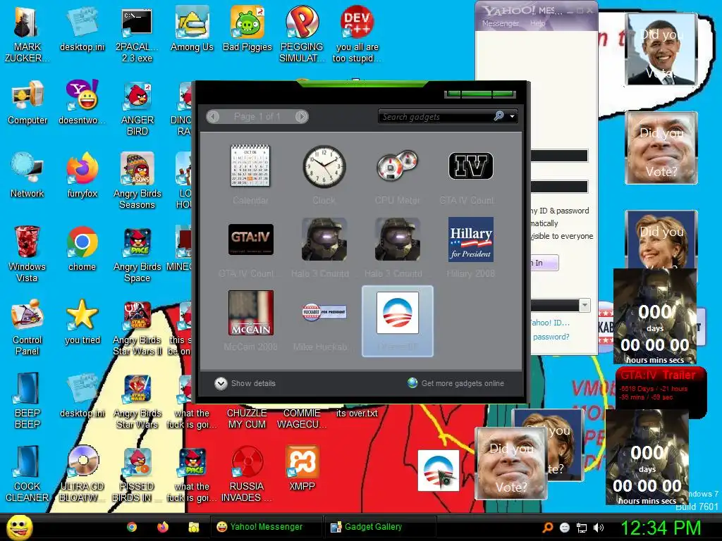Image resolution: width=722 pixels, height=541 pixels.
Task: Click the network tray icon
Action: click(x=582, y=528)
